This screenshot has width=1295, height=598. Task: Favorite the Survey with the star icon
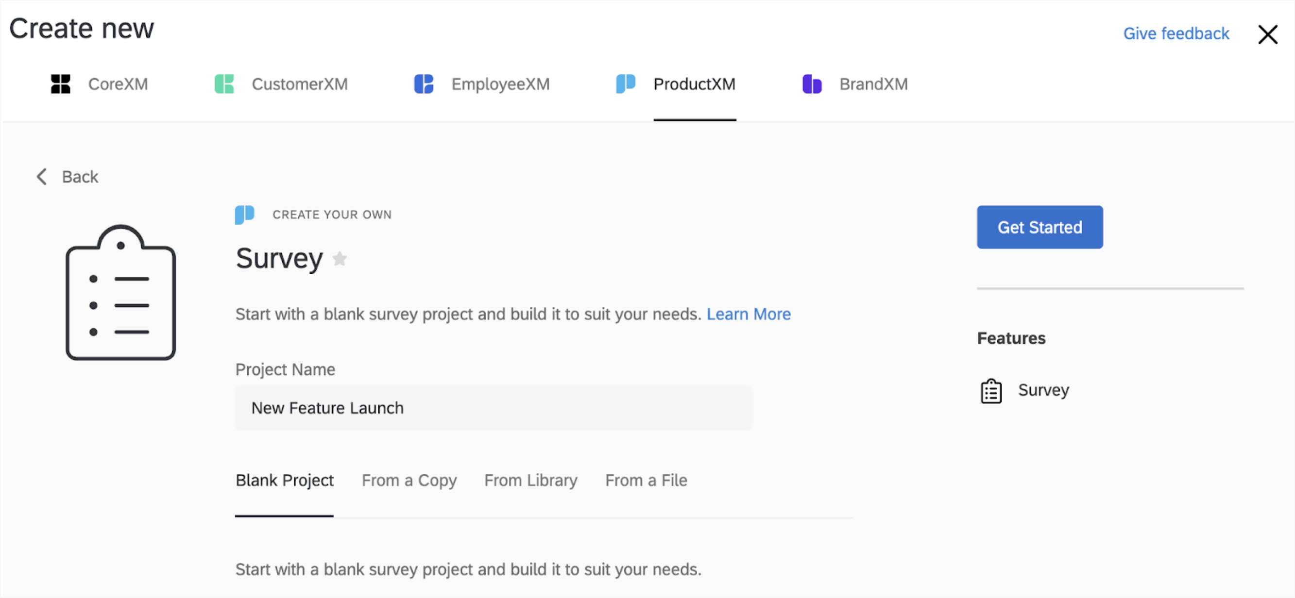point(340,258)
